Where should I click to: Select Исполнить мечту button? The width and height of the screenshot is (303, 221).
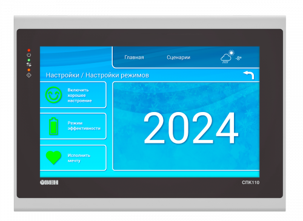pyautogui.click(x=73, y=157)
